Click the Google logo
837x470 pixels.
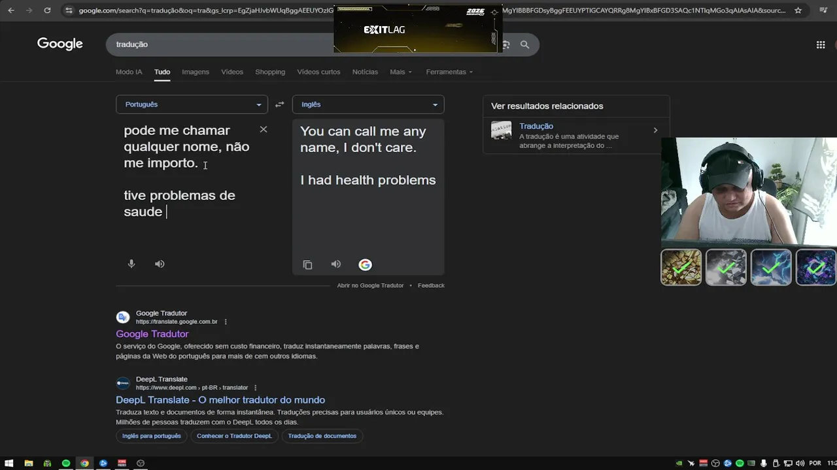(60, 44)
